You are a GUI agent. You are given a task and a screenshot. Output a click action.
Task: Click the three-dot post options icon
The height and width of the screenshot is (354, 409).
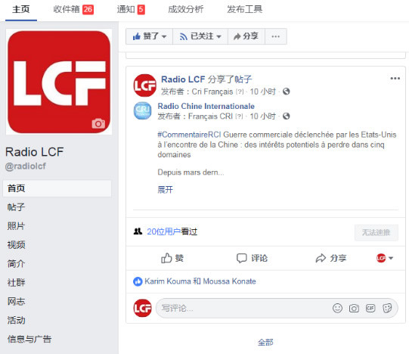pos(395,79)
